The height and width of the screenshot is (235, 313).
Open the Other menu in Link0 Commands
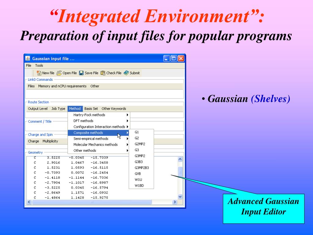point(95,86)
